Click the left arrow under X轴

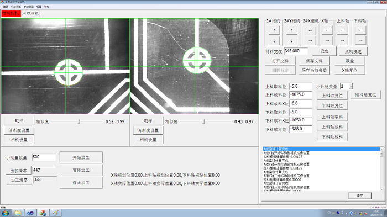click(x=327, y=30)
